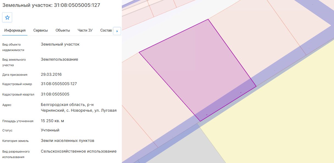
Task: Click the Землепользование value
Action: tap(60, 59)
